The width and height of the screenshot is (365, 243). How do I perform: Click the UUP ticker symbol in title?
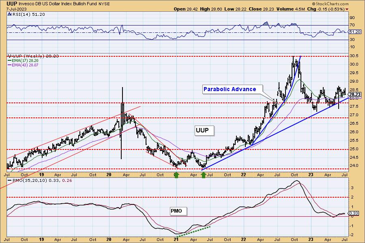12,4
